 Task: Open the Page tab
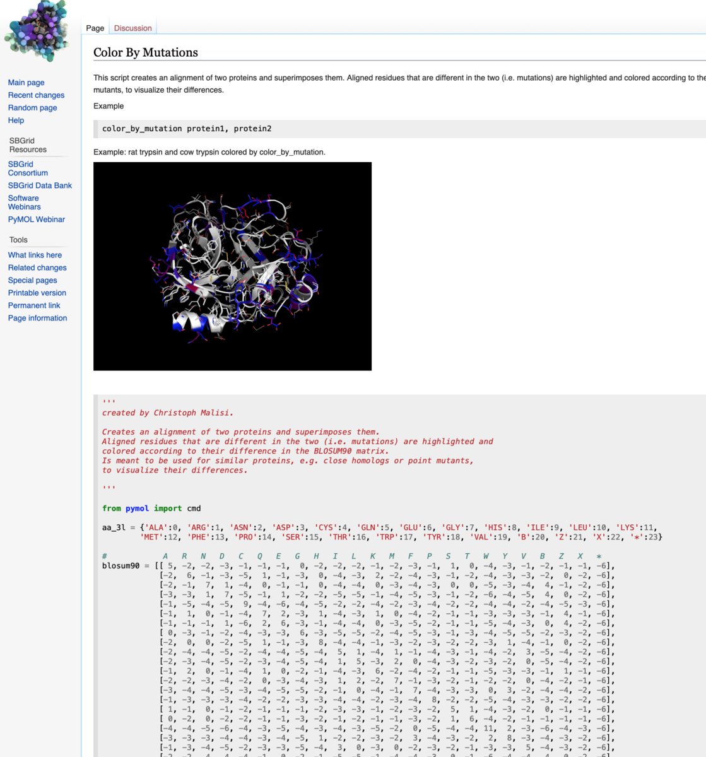coord(95,28)
